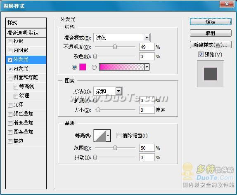The image size is (237, 195).
Task: Click the 抖动 jitter value field
Action: tap(147, 157)
